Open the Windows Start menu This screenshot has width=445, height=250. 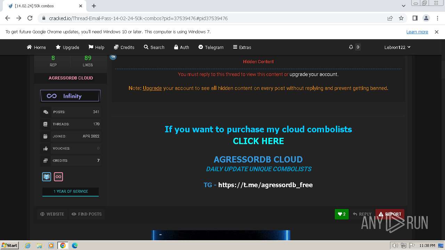(10, 245)
